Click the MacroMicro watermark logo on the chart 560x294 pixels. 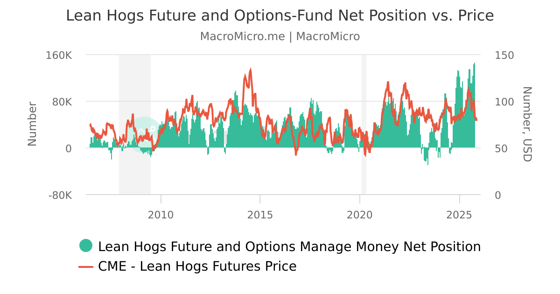pos(144,134)
